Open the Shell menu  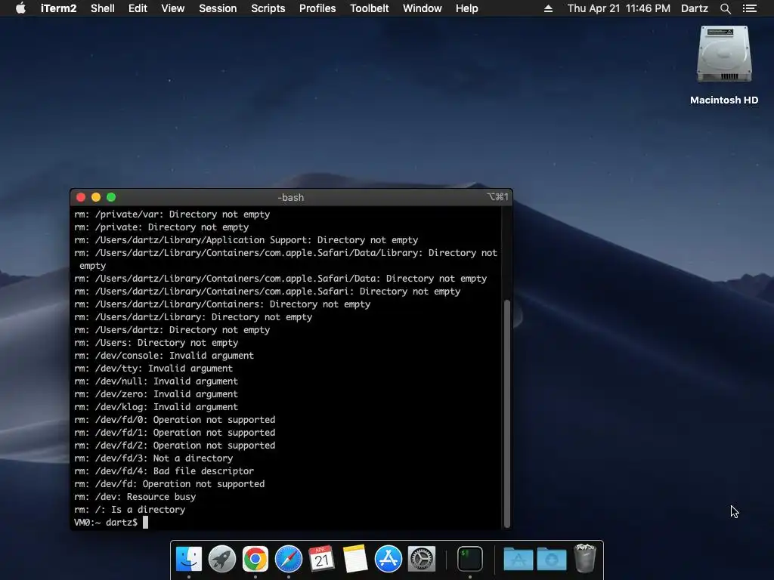[103, 8]
